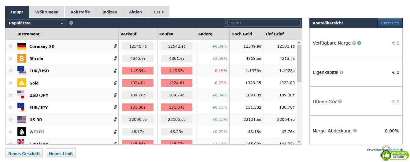
Task: Sell WTI Öl at 48.175
Action: [138, 132]
